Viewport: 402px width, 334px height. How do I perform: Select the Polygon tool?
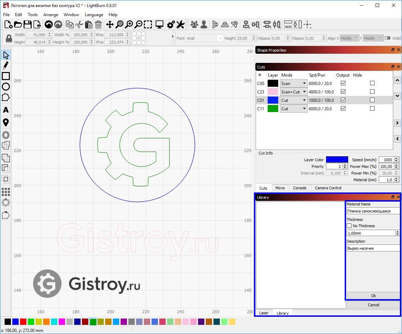point(6,97)
